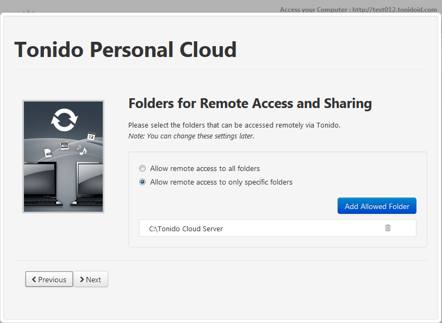
Task: Go back with the Previous button
Action: (x=49, y=279)
